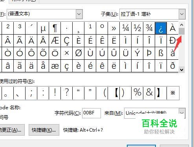Pick the right guillemet » symbol
Image resolution: width=194 pixels, height=147 pixels.
pyautogui.click(x=114, y=28)
